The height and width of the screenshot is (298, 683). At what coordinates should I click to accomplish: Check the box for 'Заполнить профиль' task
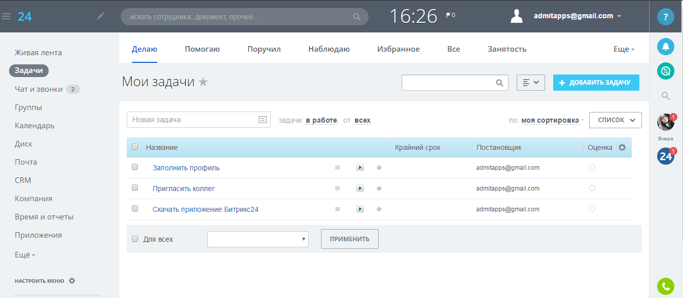point(135,167)
